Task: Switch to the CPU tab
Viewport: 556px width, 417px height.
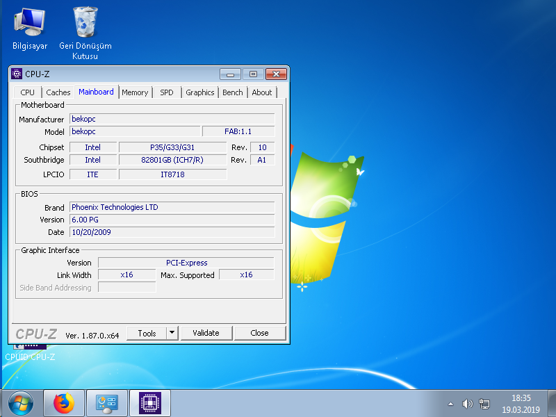Action: click(x=27, y=92)
